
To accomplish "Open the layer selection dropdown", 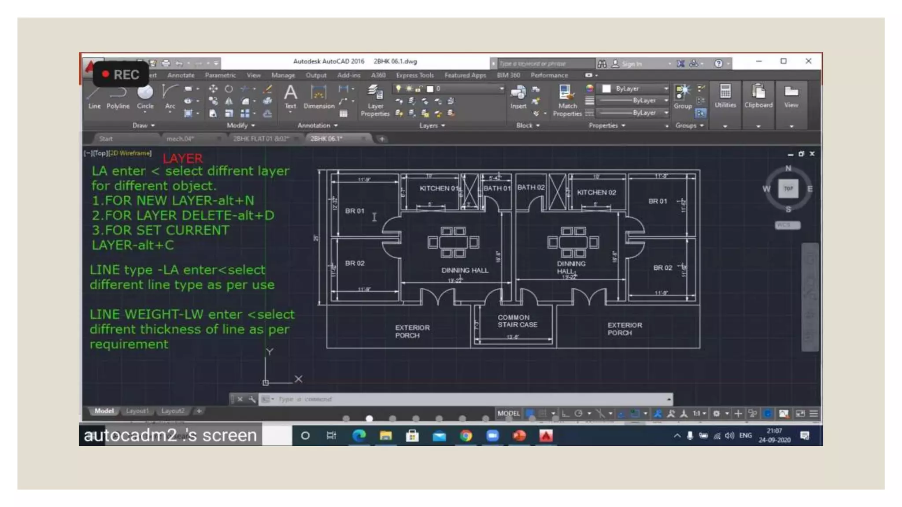I will pos(448,88).
